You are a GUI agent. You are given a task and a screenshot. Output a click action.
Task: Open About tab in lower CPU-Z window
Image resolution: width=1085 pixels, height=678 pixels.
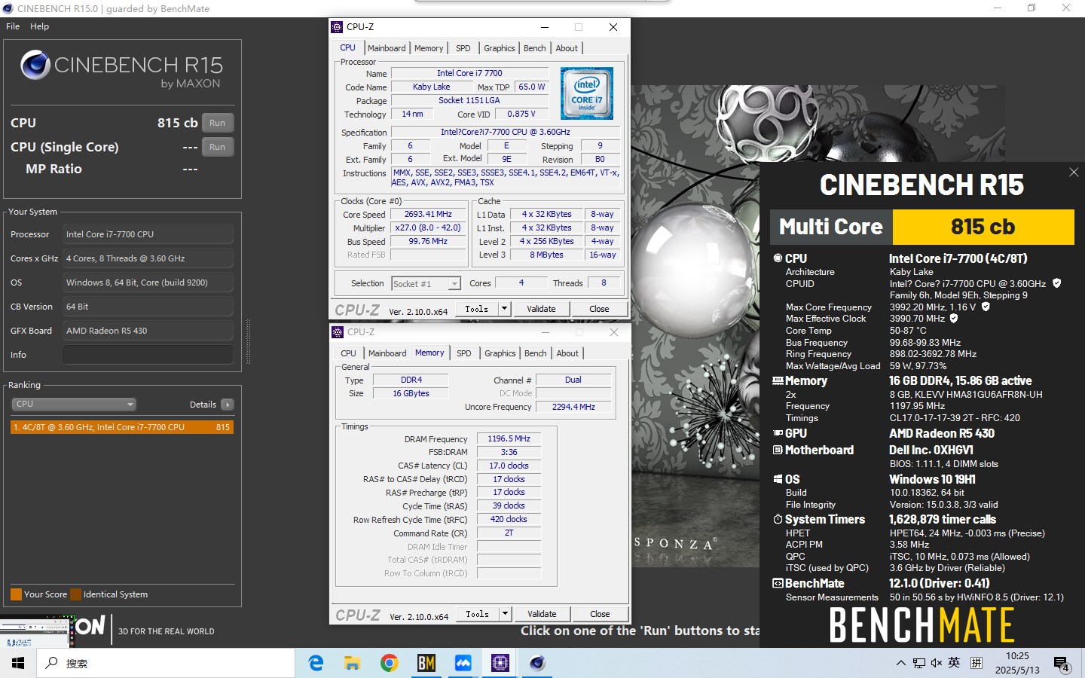[x=567, y=353]
